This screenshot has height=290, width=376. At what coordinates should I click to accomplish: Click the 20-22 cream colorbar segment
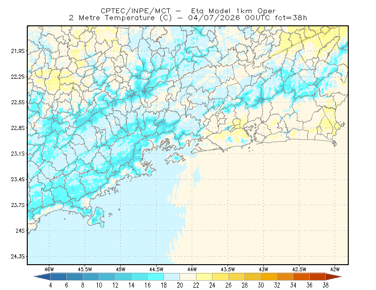click(x=188, y=276)
